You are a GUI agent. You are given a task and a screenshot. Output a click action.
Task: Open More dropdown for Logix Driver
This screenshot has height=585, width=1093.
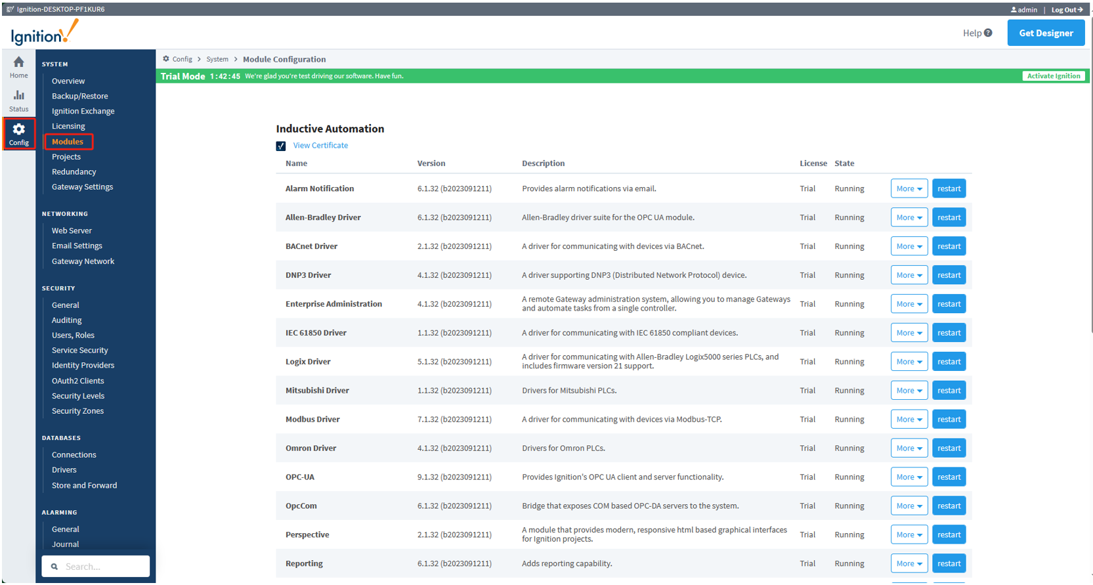click(909, 362)
